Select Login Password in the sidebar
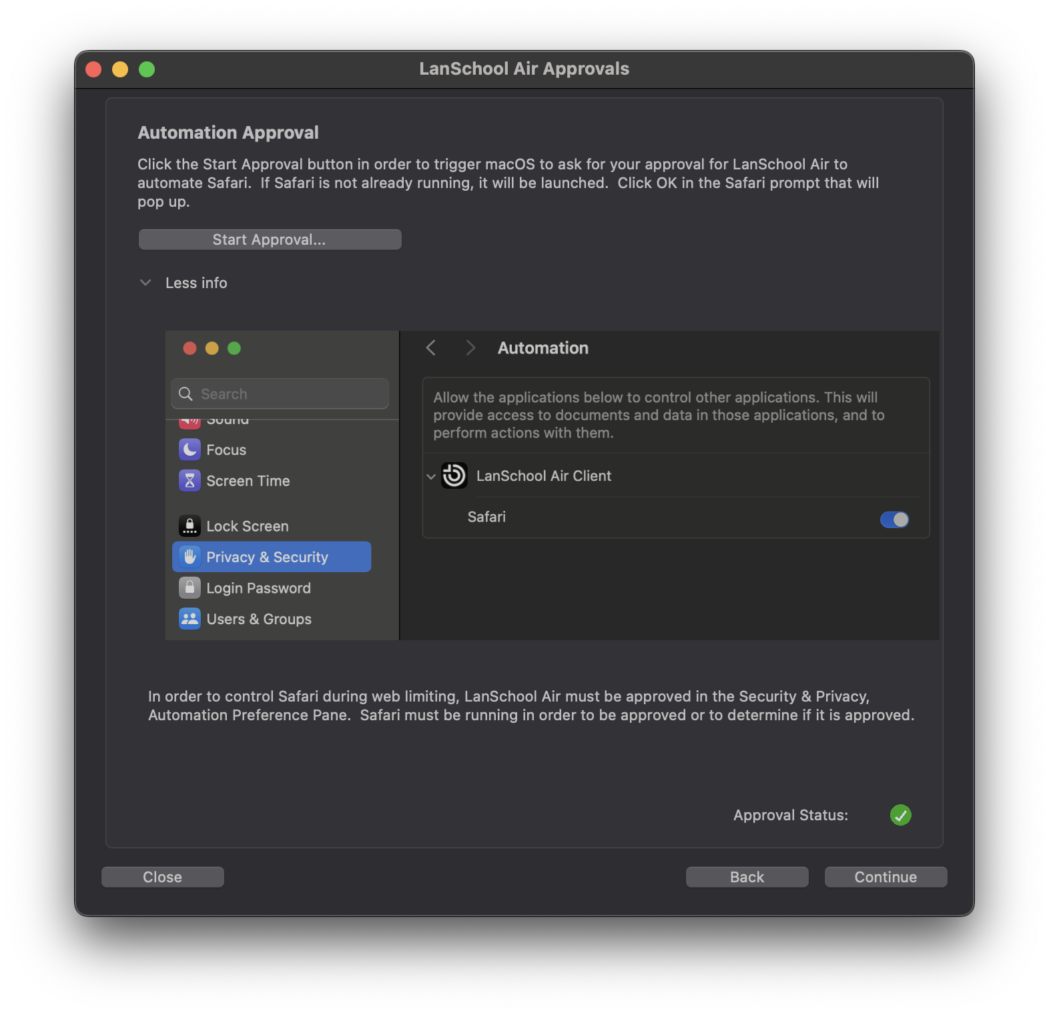The height and width of the screenshot is (1015, 1049). (272, 588)
